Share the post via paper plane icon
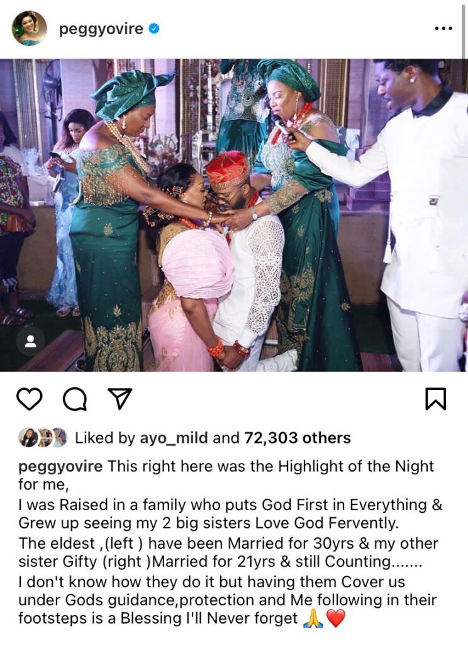This screenshot has height=645, width=468. click(120, 399)
